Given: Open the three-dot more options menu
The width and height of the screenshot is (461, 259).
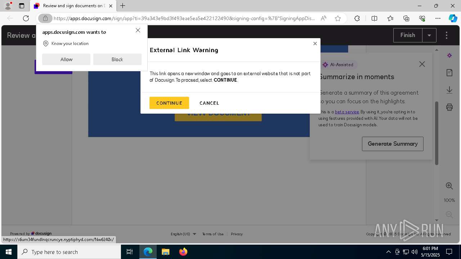Looking at the screenshot, I should (x=447, y=35).
